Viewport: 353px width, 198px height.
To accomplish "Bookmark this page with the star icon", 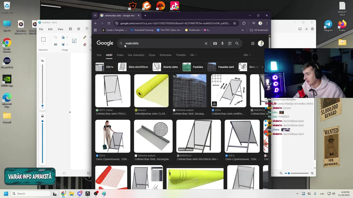I will [x=235, y=23].
